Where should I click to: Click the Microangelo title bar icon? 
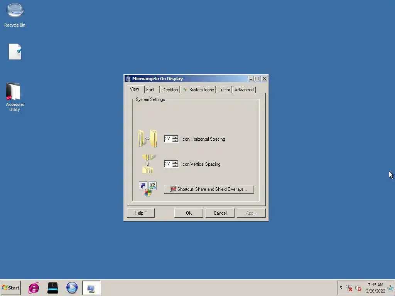pyautogui.click(x=128, y=79)
